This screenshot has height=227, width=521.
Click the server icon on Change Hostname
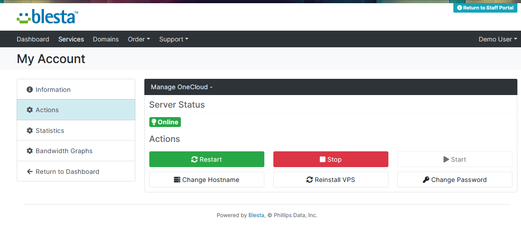pyautogui.click(x=177, y=180)
